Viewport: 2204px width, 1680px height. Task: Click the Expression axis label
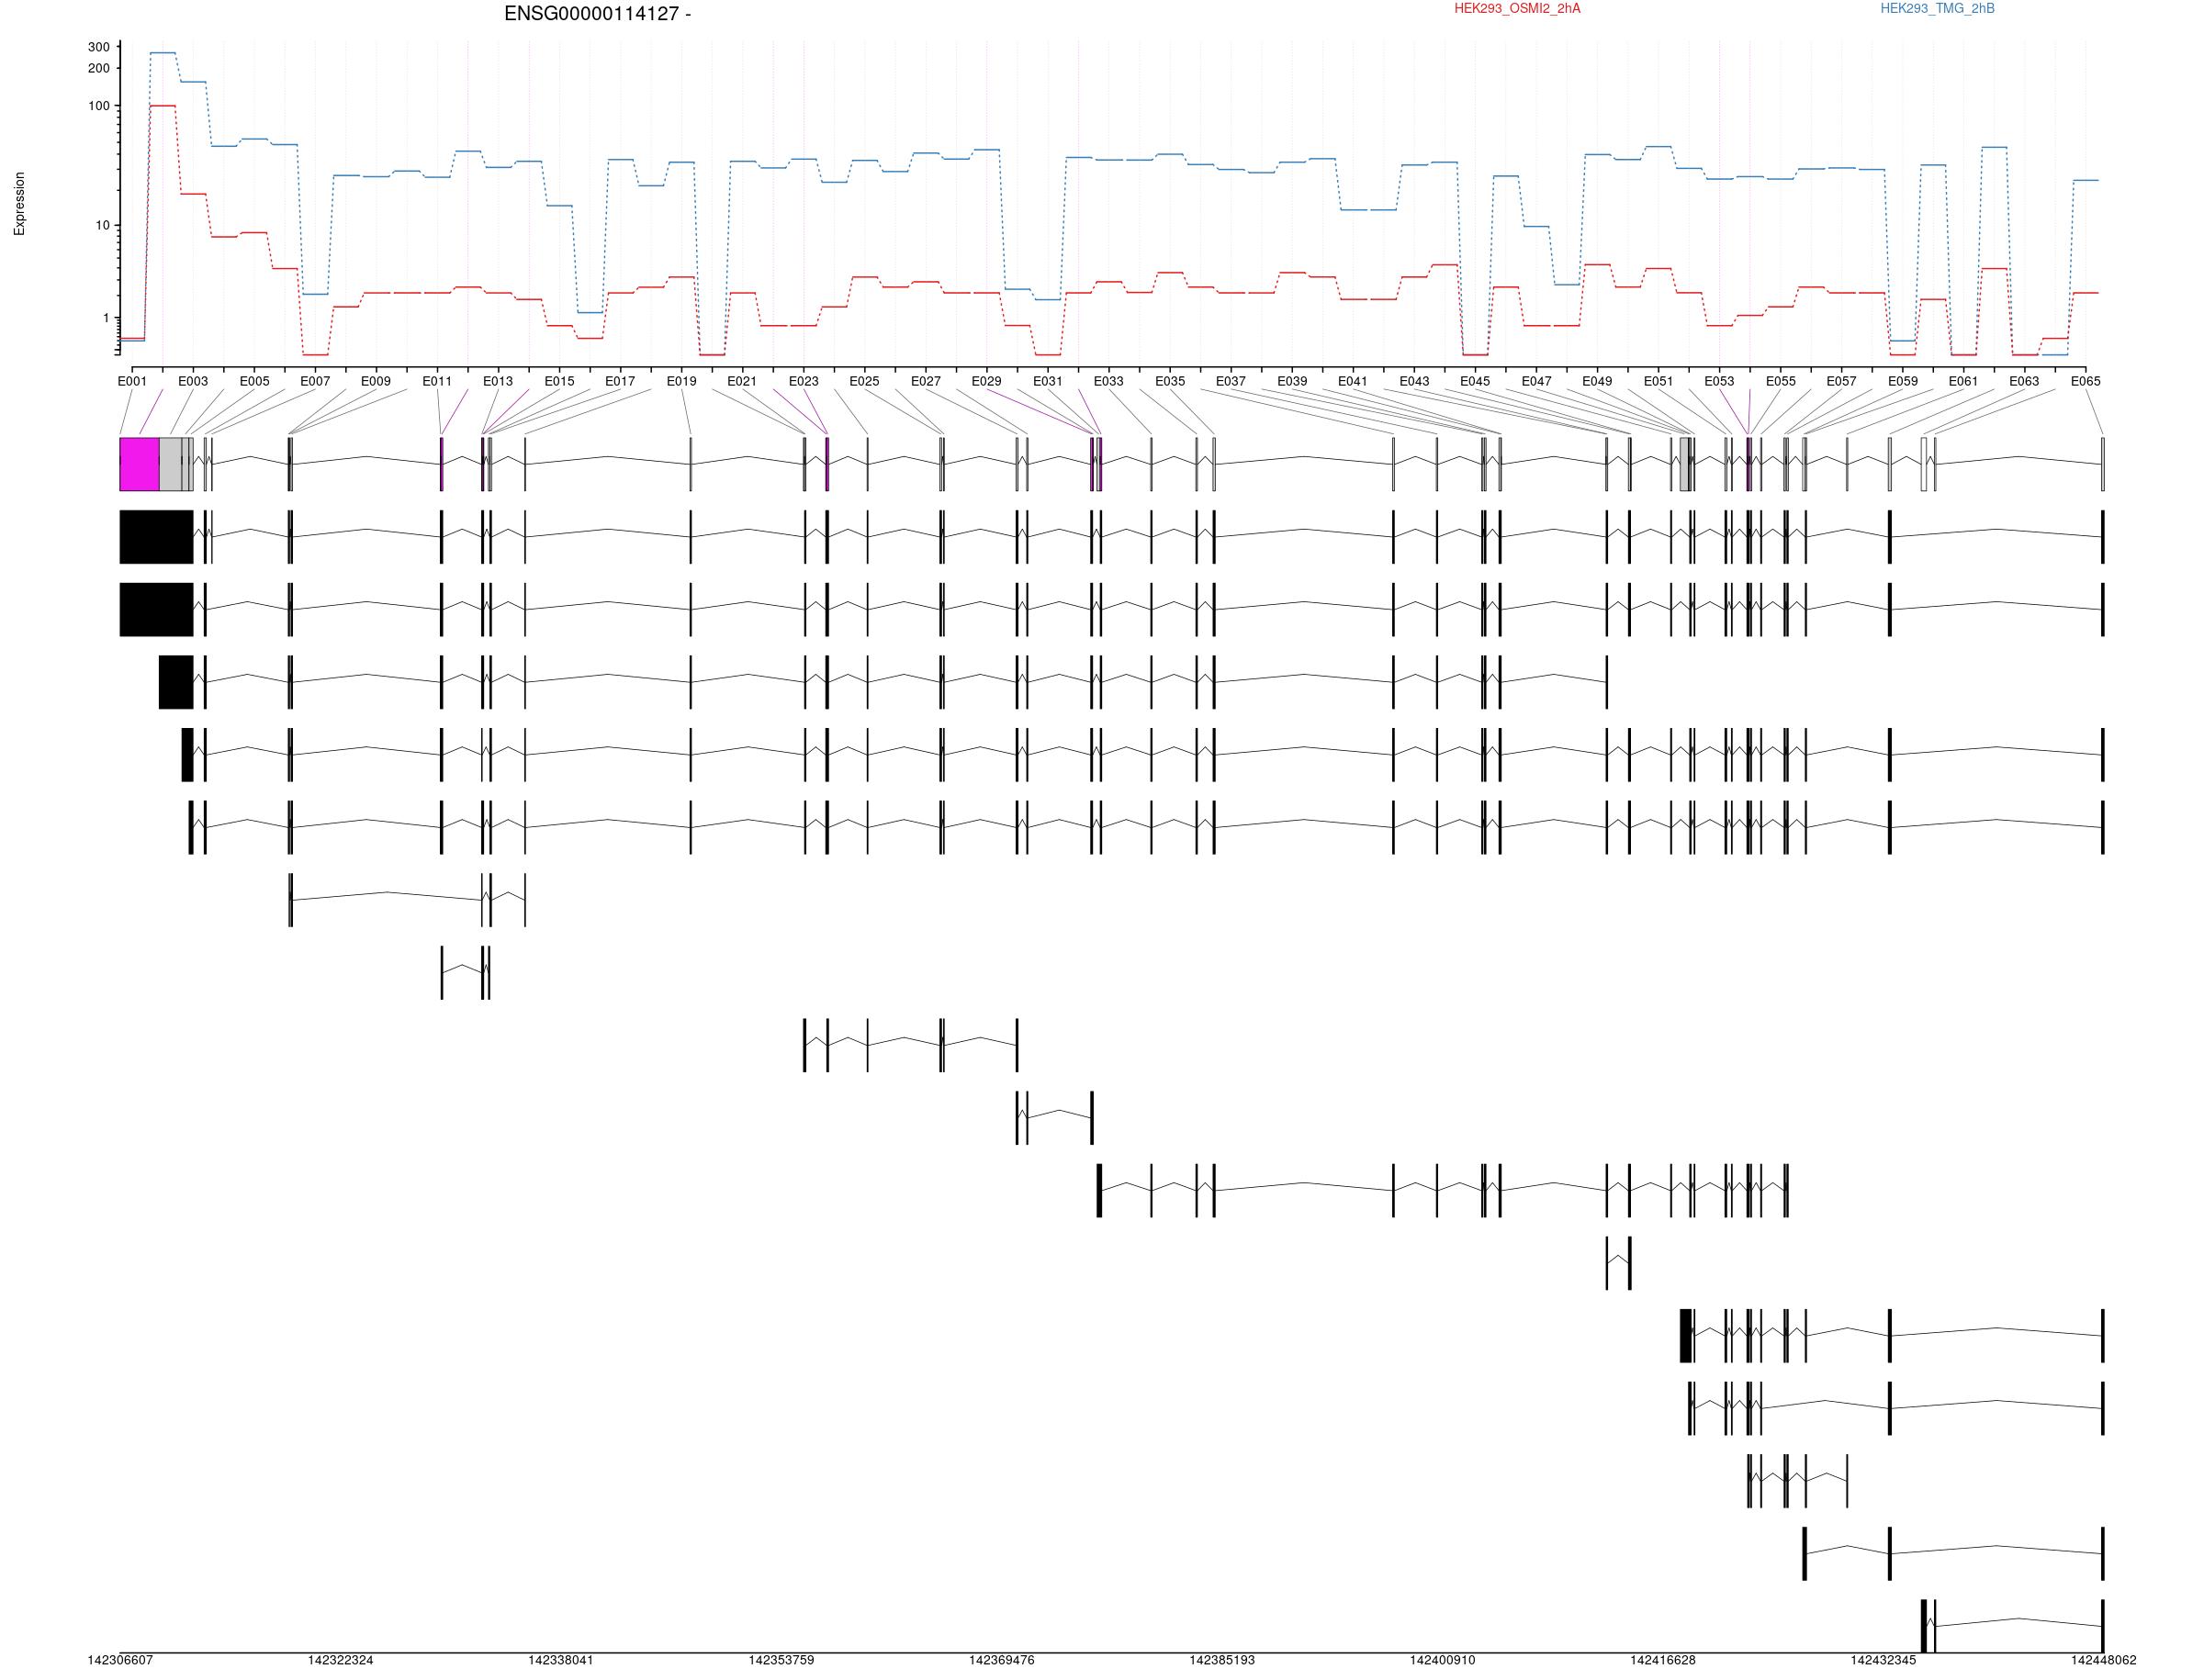pos(19,204)
